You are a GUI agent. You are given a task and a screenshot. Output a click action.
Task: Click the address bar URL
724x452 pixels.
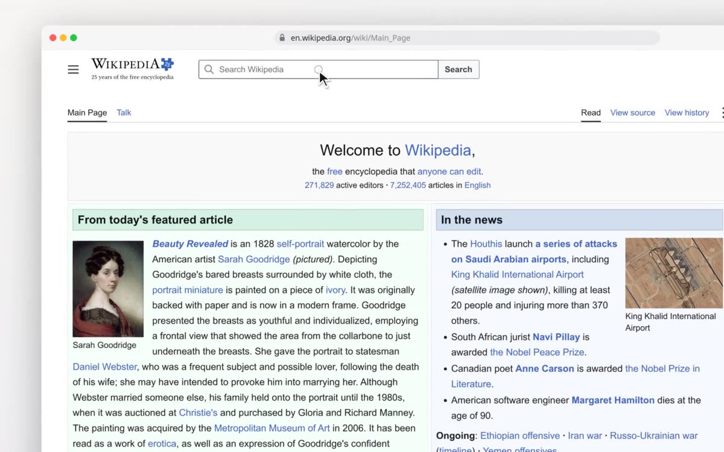(x=351, y=37)
